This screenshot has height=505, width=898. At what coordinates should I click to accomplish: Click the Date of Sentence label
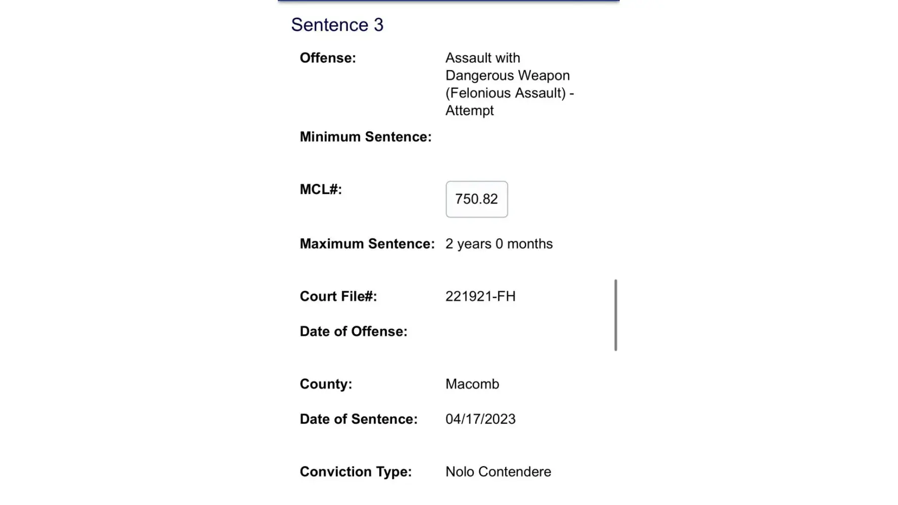[358, 419]
